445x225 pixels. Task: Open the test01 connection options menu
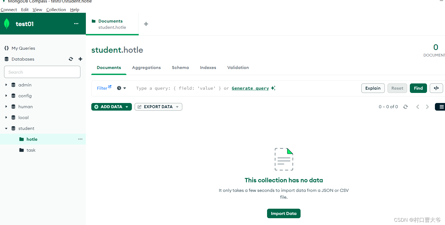point(76,24)
